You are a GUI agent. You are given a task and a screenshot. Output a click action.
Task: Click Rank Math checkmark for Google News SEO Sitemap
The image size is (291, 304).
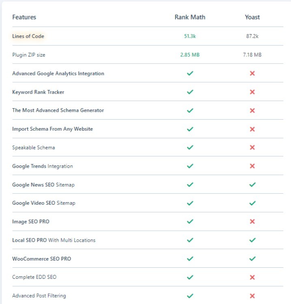[x=190, y=185]
